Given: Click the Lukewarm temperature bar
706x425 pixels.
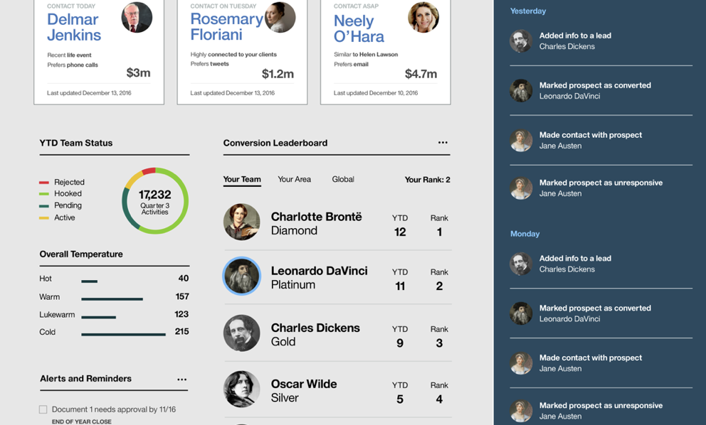Looking at the screenshot, I should [x=99, y=317].
